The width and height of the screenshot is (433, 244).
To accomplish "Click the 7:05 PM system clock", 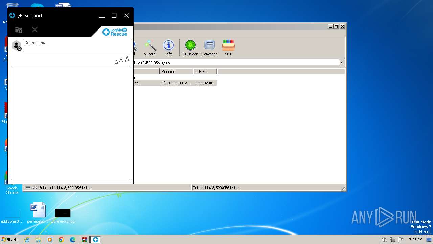I will [415, 240].
